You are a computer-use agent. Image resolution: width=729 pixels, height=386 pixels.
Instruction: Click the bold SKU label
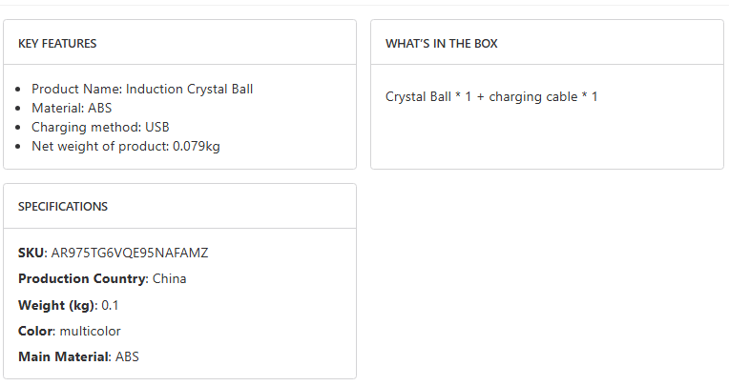point(31,254)
